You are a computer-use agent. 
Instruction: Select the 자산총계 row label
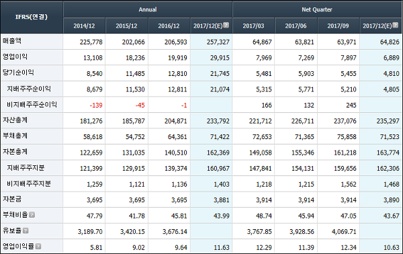click(x=15, y=120)
